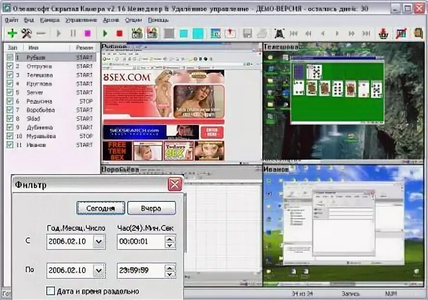
Task: Toggle checkbox for camera row 8
Action: tap(10, 118)
